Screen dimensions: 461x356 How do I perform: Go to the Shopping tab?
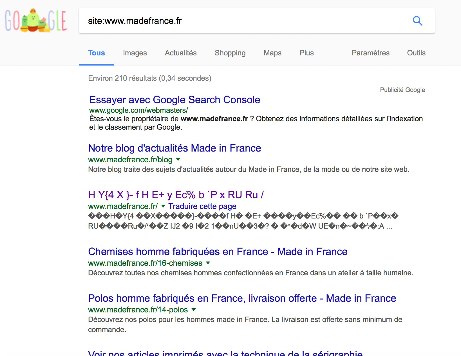[230, 53]
